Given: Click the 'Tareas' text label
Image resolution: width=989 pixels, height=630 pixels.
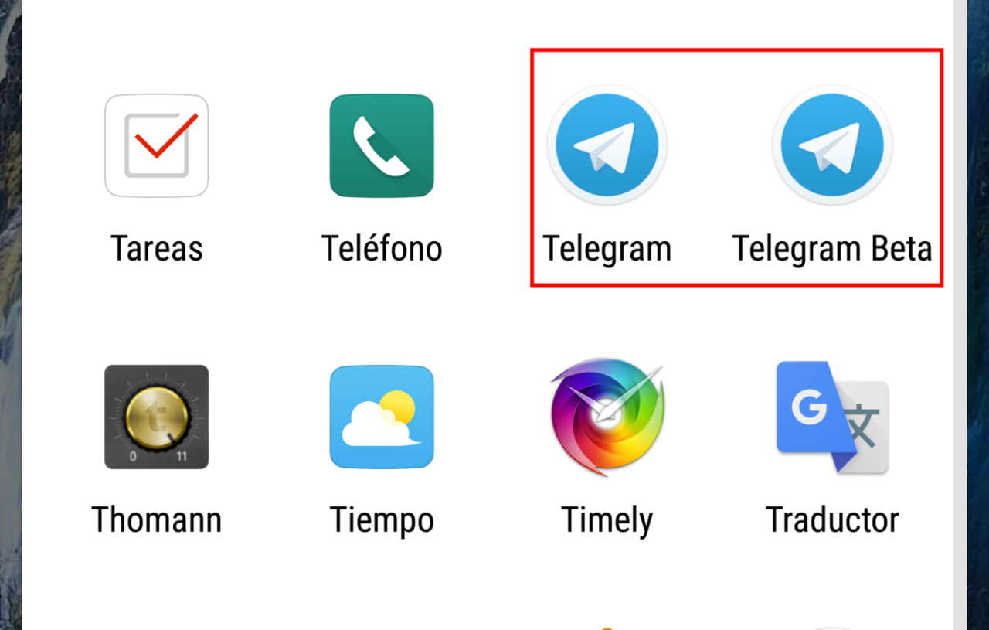Looking at the screenshot, I should click(x=157, y=249).
